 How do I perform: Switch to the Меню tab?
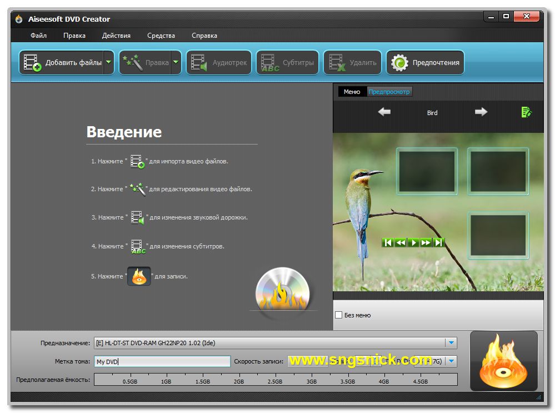[x=352, y=92]
